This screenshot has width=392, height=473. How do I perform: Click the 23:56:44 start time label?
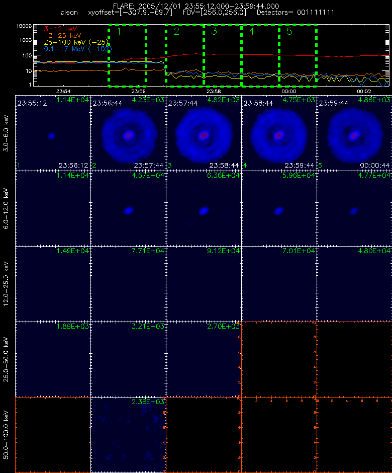coord(108,103)
